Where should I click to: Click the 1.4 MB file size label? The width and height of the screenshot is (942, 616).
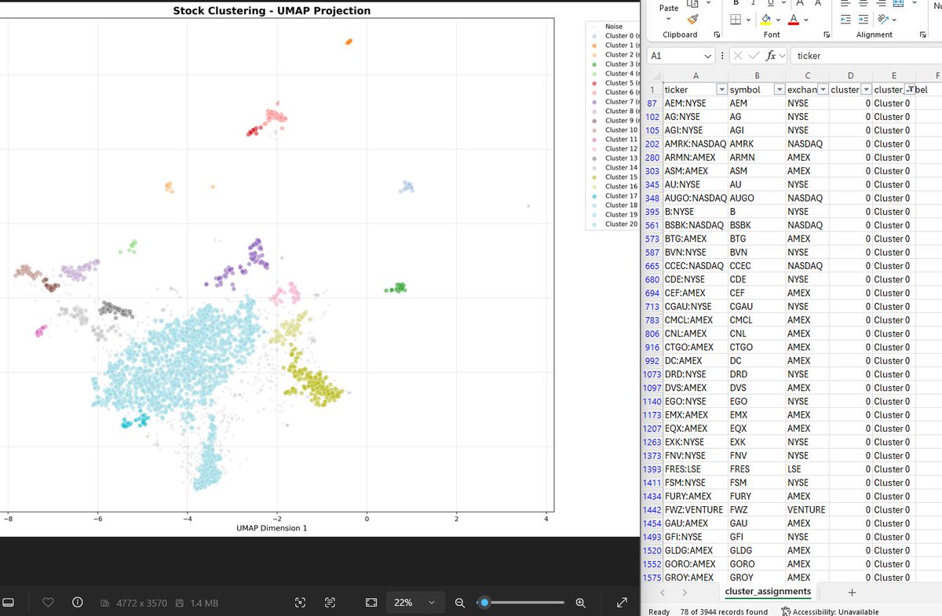204,603
